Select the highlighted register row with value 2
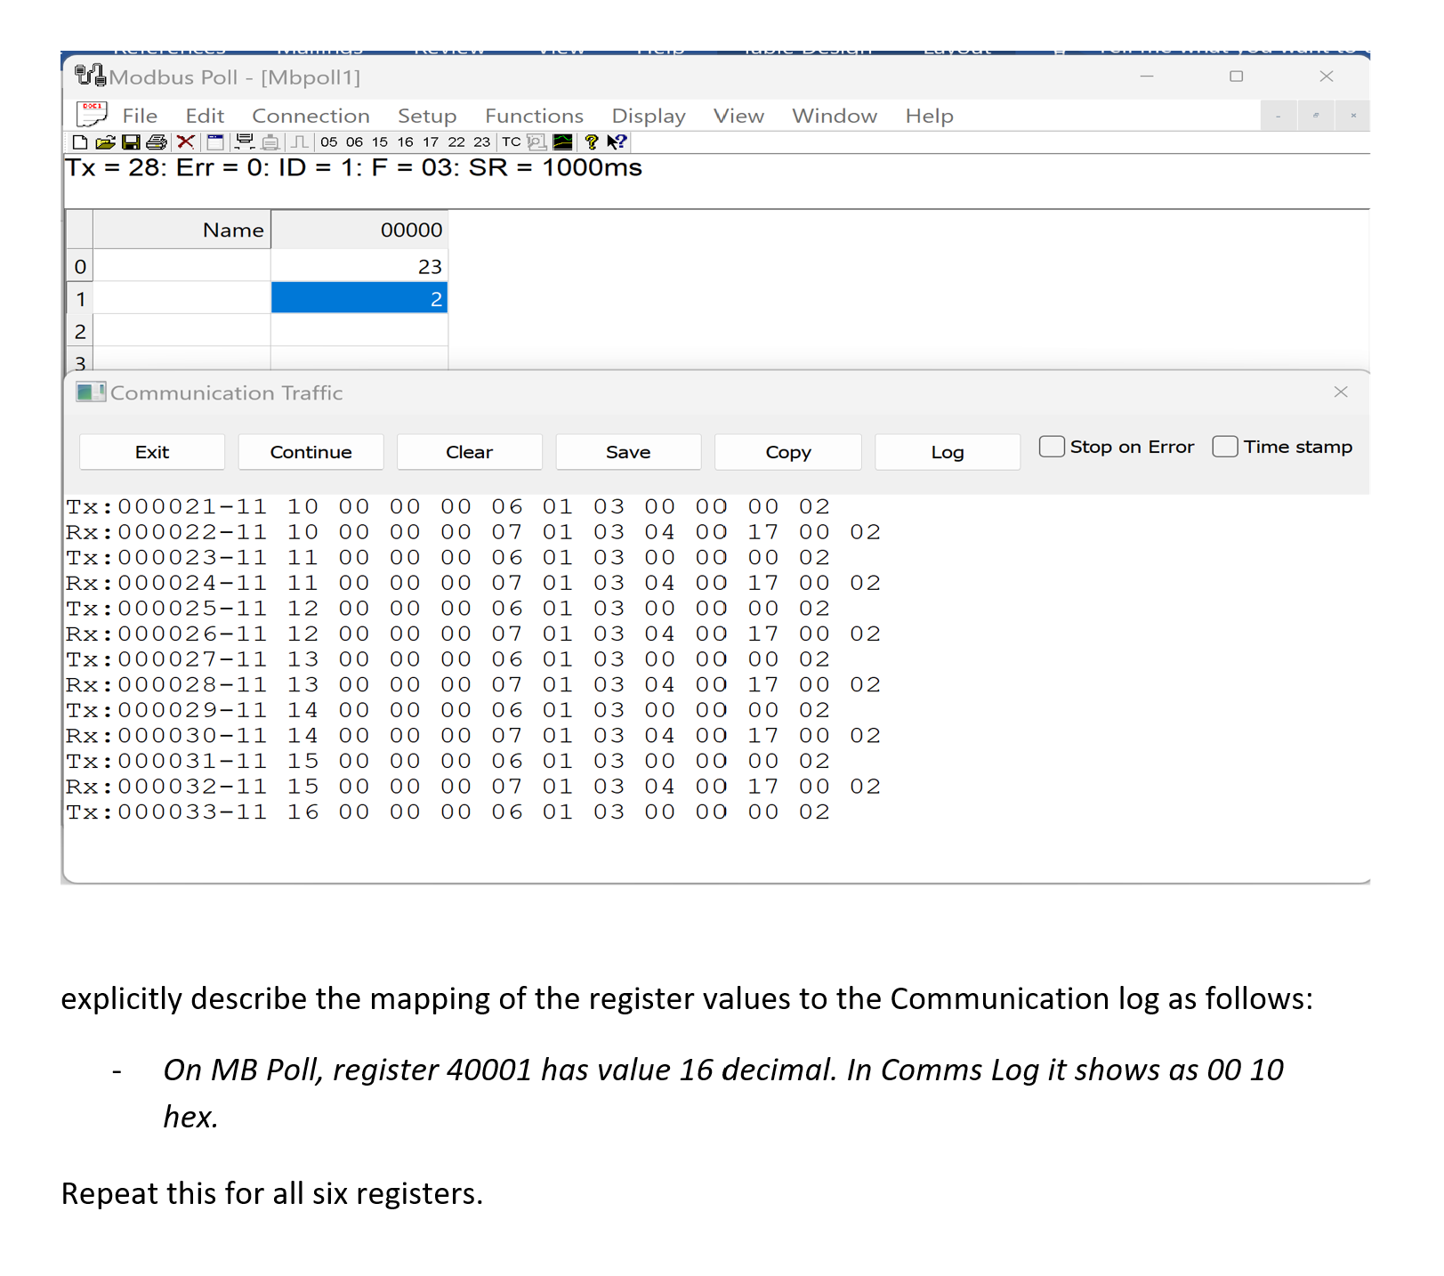 pos(359,298)
